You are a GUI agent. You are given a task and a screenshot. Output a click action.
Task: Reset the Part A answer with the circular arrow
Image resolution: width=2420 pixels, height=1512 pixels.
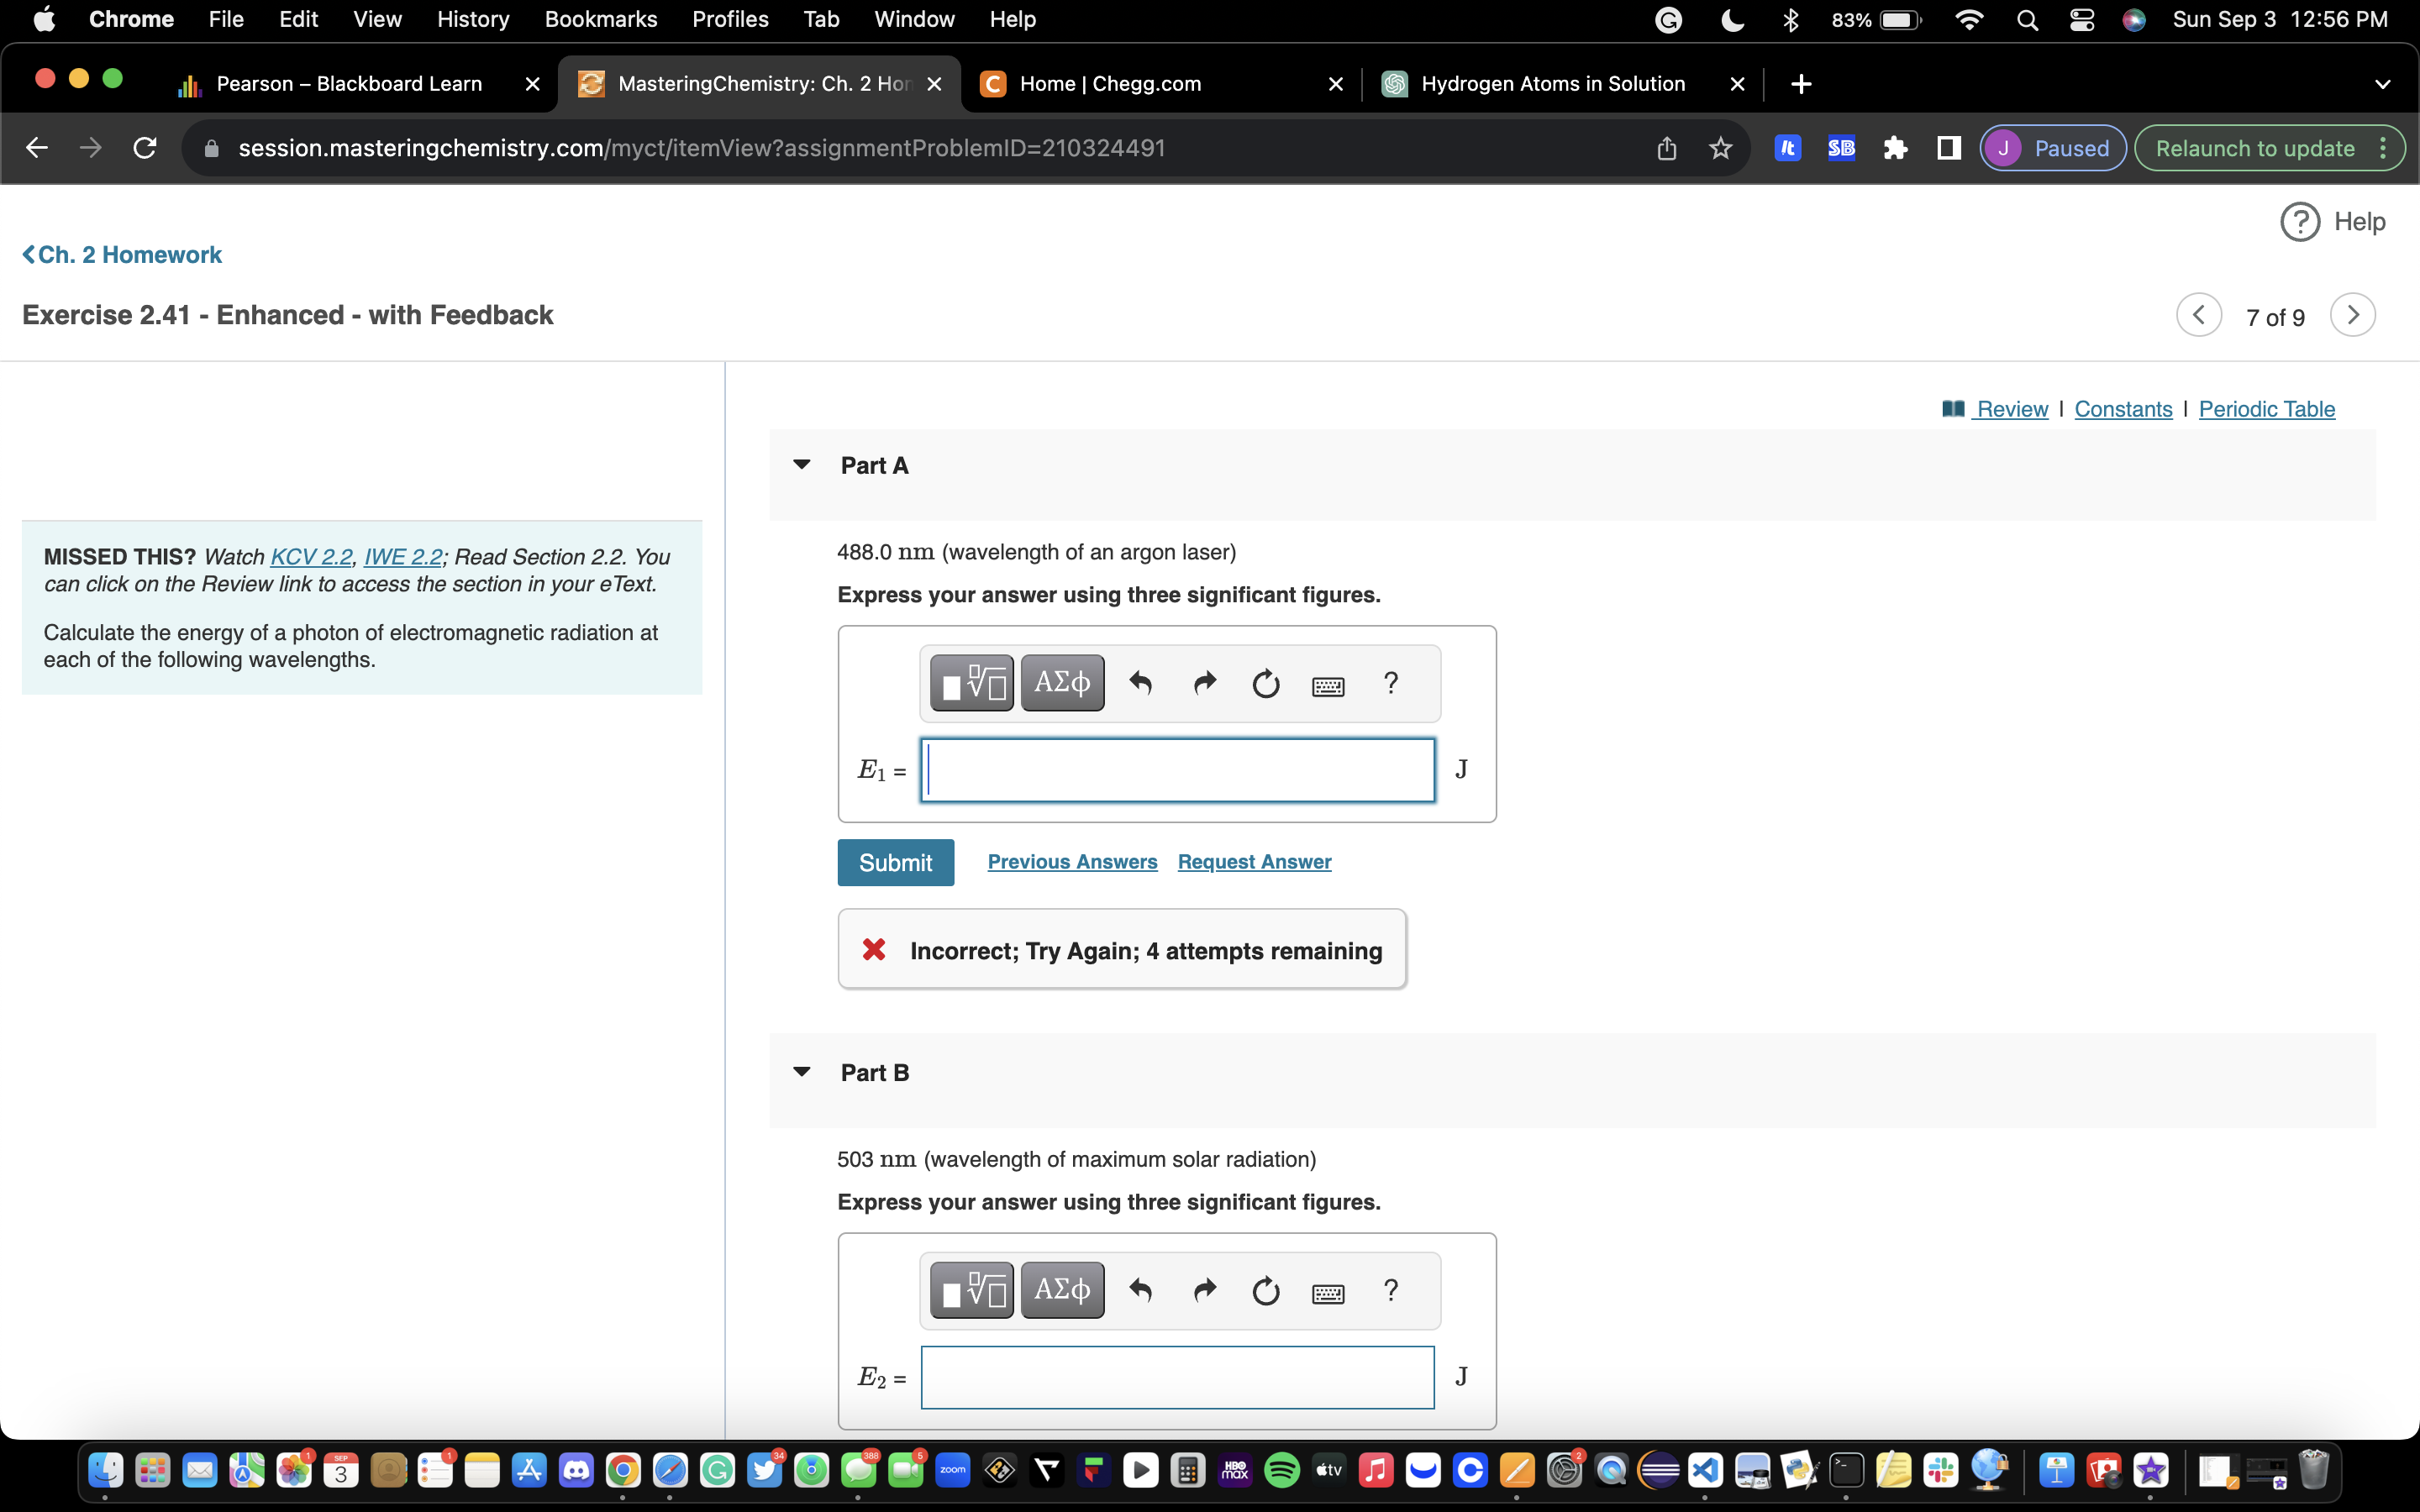click(x=1266, y=683)
